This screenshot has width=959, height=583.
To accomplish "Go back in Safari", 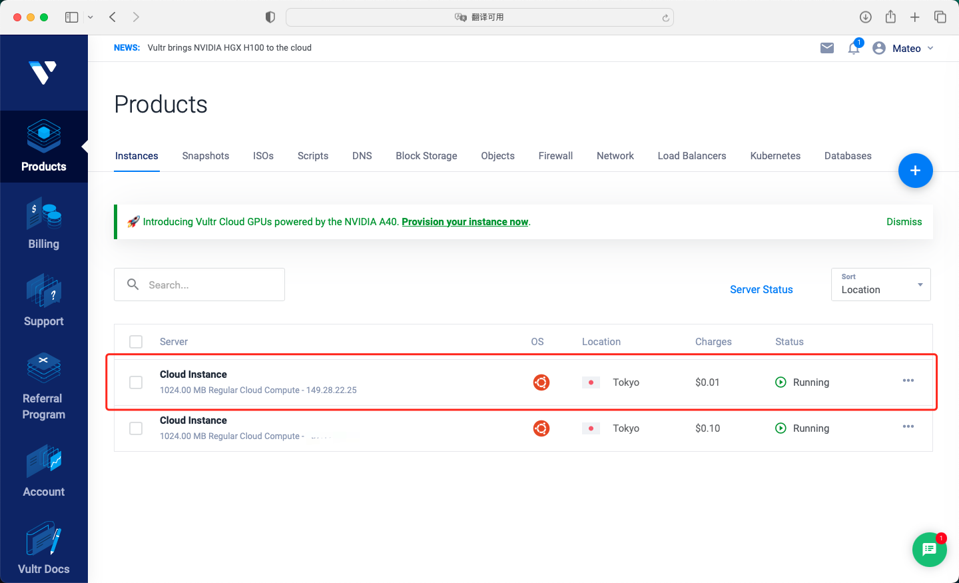I will point(113,17).
